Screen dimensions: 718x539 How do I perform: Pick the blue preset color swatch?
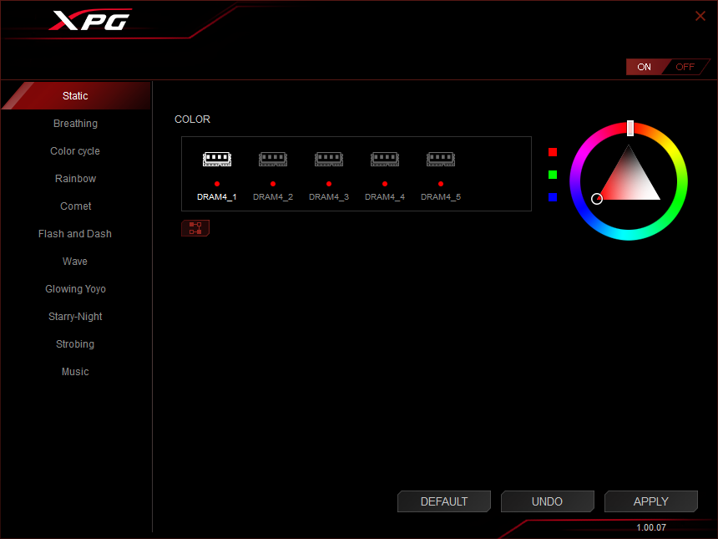[553, 197]
